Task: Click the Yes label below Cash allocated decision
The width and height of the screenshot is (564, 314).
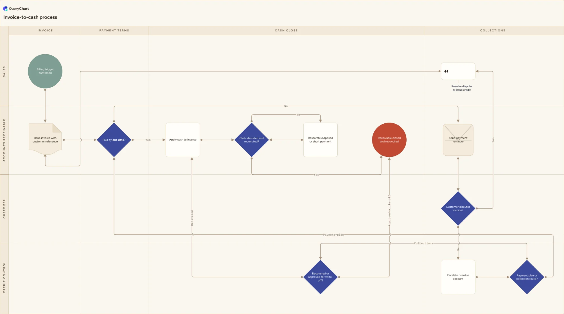Action: pyautogui.click(x=316, y=175)
